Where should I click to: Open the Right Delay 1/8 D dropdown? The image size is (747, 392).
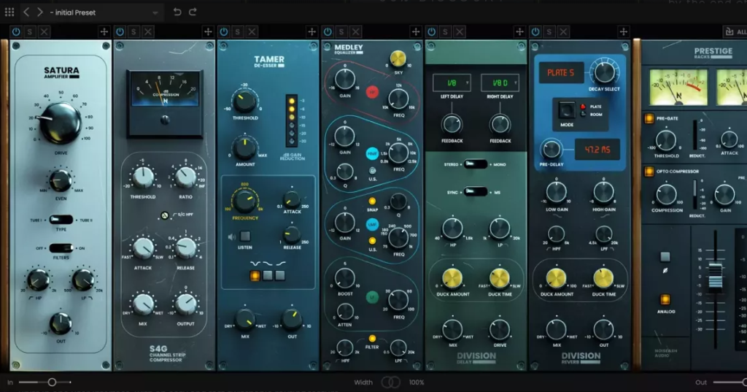point(500,83)
